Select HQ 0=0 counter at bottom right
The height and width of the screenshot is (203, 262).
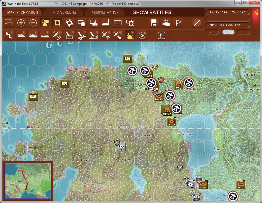(x=241, y=185)
